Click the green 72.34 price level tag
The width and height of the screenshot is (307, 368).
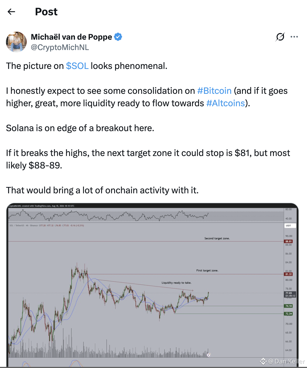(x=288, y=314)
